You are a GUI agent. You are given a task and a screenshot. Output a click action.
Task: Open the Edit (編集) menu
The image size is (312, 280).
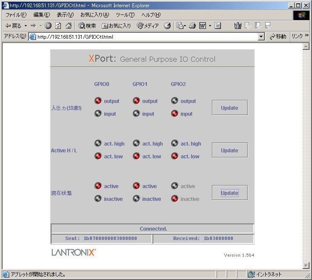(x=42, y=15)
